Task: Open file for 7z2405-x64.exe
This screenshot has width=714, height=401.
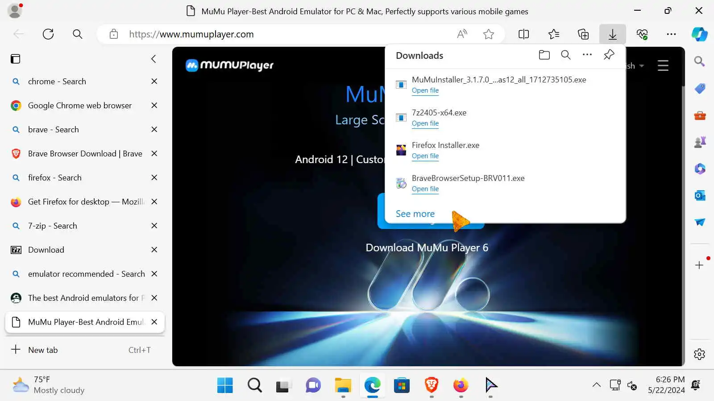Action: 425,123
